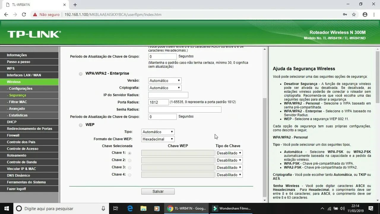Click the Windows taskbar search box
The width and height of the screenshot is (380, 214).
coord(61,208)
